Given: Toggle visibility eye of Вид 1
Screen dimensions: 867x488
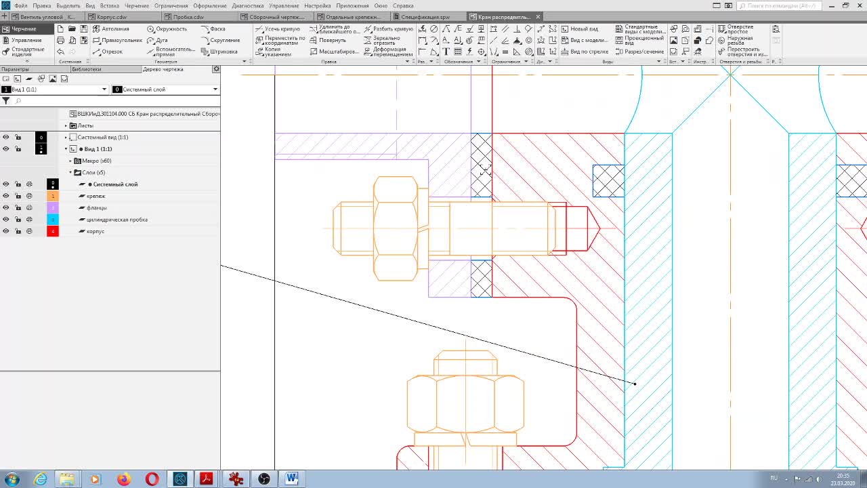Looking at the screenshot, I should click(x=6, y=149).
